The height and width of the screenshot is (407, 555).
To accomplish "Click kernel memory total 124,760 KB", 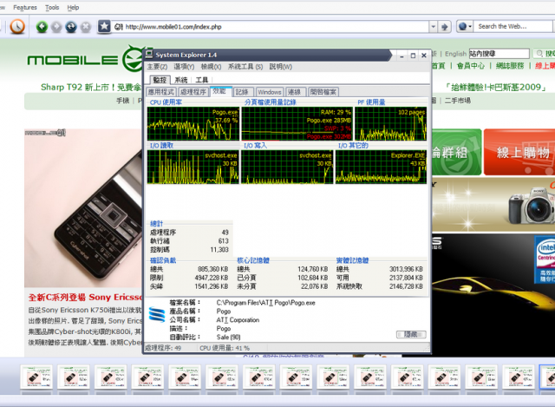I will [x=313, y=269].
